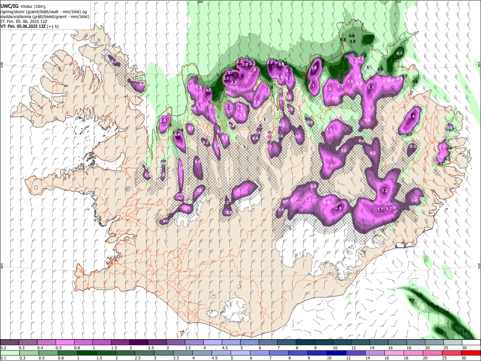Select the line starting "slydda/snjókoma"
Image resolution: width=481 pixels, height=361 pixels.
45,17
